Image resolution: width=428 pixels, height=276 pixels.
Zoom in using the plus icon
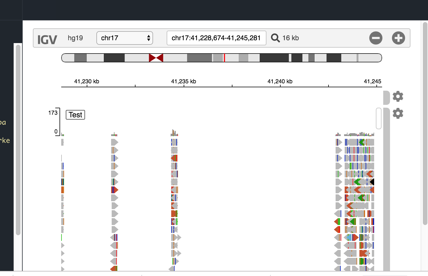398,38
